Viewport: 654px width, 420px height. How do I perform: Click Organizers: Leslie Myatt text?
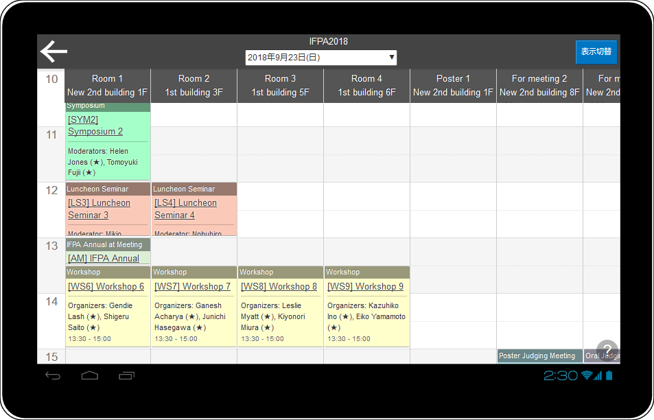coord(272,316)
